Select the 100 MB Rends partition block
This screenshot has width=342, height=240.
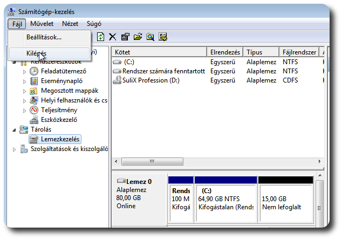[181, 200]
